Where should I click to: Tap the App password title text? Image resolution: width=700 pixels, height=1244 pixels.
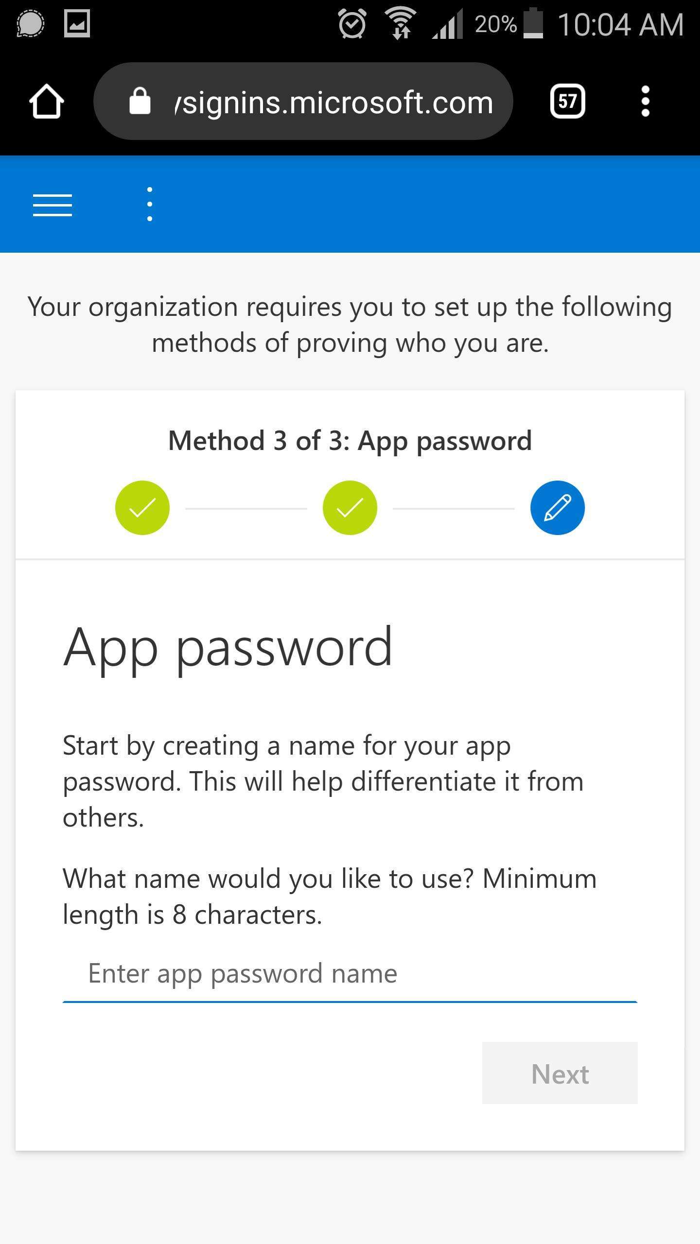228,648
